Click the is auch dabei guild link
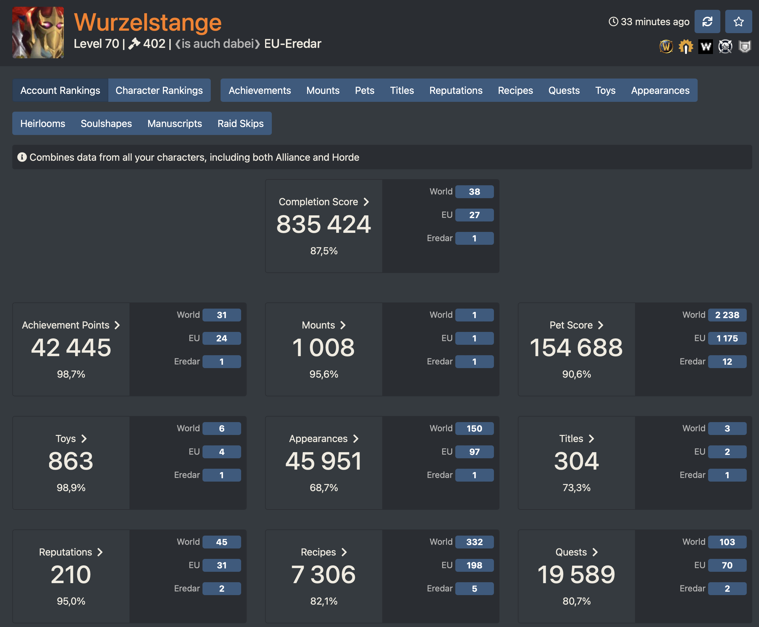The width and height of the screenshot is (759, 627). pyautogui.click(x=218, y=44)
